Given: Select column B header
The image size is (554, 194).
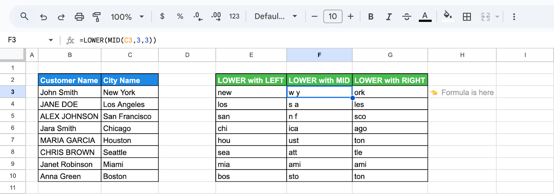Looking at the screenshot, I should click(70, 55).
